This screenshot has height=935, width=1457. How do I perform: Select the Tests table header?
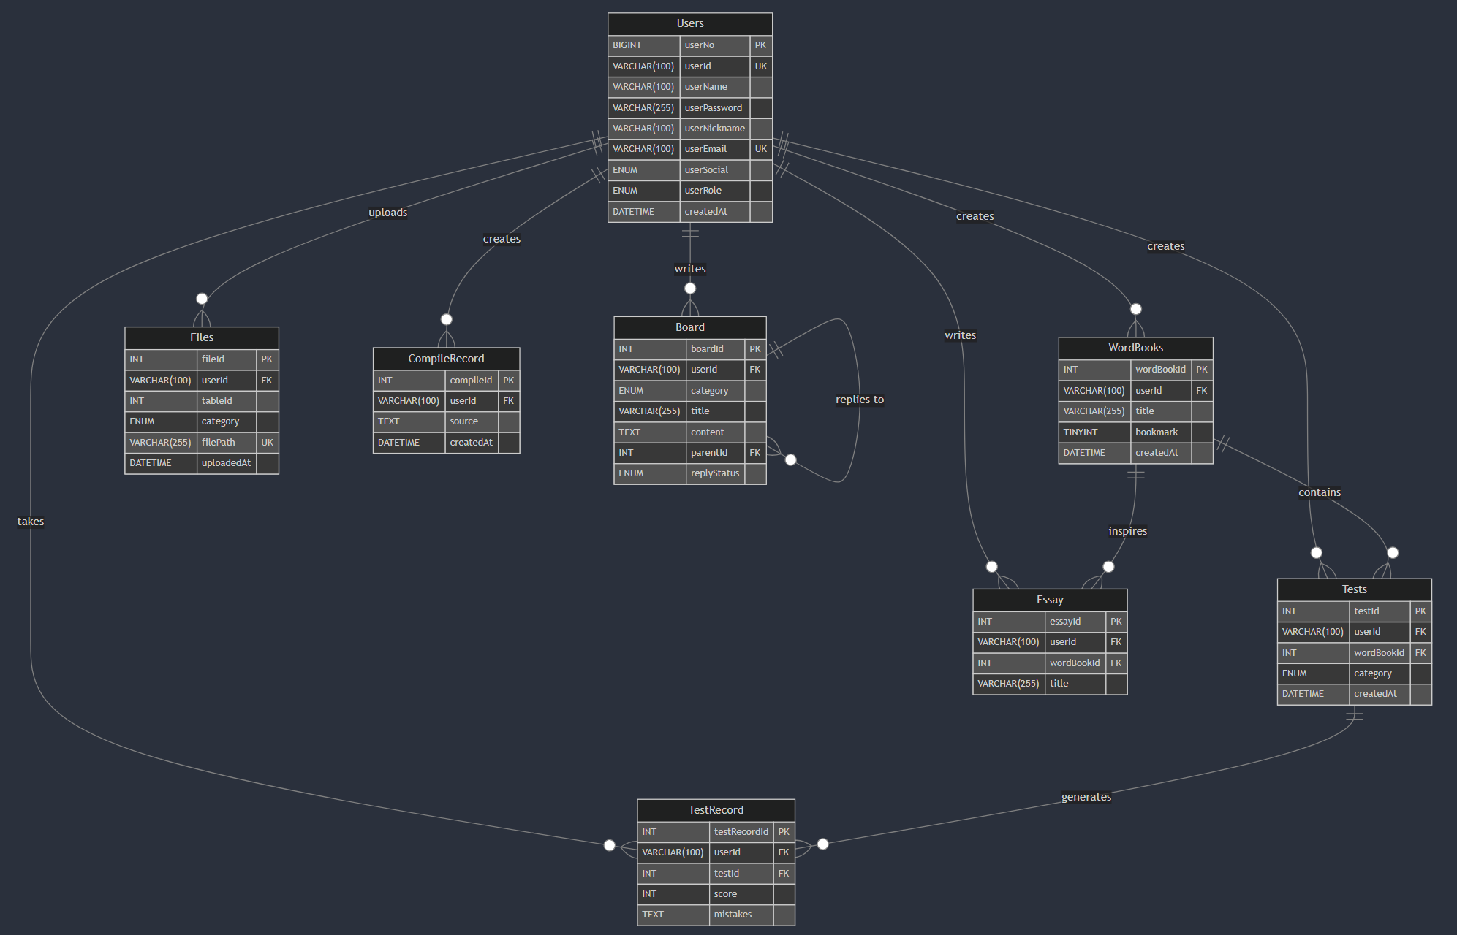[x=1353, y=589]
